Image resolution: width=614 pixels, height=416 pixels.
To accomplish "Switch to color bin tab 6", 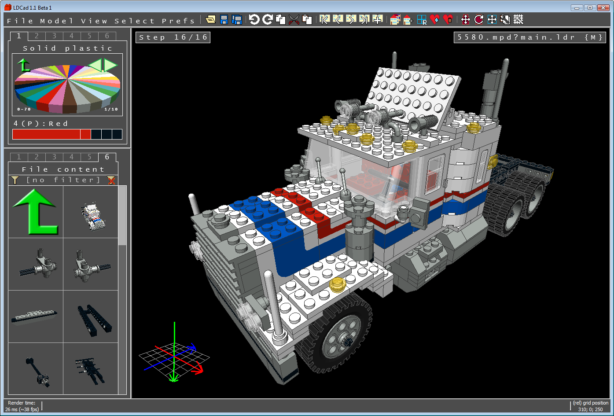I will coord(107,36).
